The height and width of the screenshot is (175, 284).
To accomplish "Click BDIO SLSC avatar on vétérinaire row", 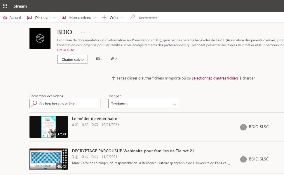I will (x=243, y=127).
